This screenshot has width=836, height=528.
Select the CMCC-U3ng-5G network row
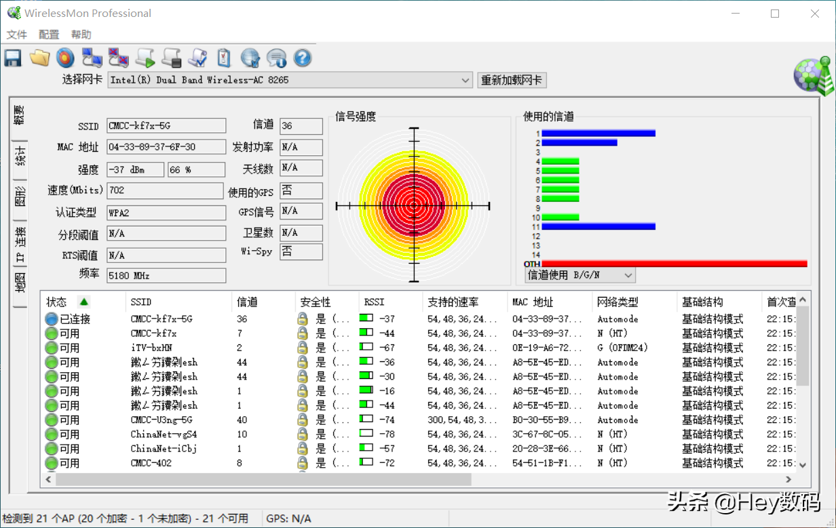click(x=419, y=420)
